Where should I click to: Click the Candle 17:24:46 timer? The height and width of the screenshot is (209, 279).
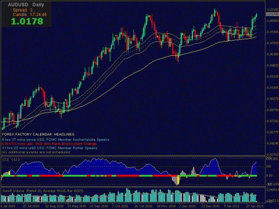point(30,15)
